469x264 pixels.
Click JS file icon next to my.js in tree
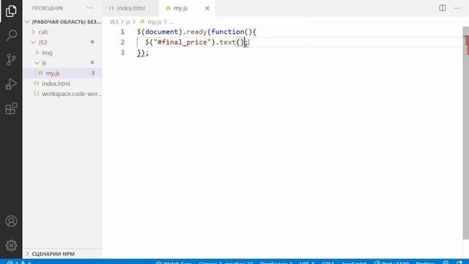40,73
